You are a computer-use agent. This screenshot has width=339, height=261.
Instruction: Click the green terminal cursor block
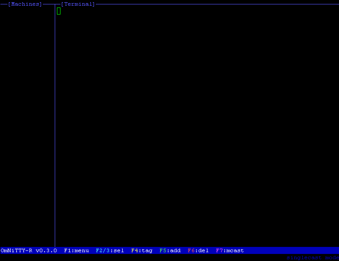(x=59, y=11)
